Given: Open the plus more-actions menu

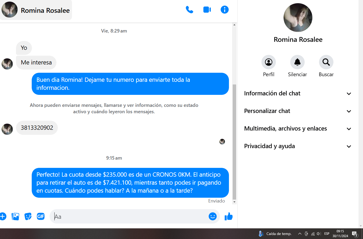Looking at the screenshot, I should tap(3, 216).
